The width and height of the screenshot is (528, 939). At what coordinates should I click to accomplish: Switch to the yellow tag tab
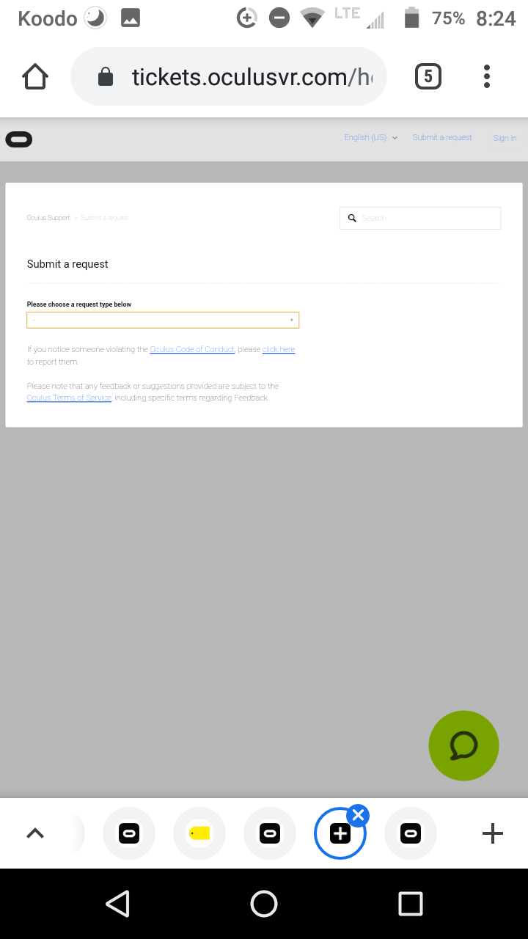pyautogui.click(x=199, y=833)
